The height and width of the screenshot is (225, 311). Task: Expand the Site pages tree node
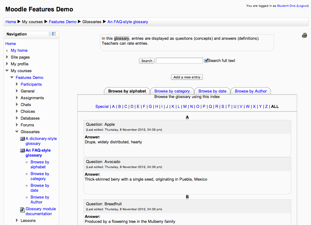coord(7,57)
